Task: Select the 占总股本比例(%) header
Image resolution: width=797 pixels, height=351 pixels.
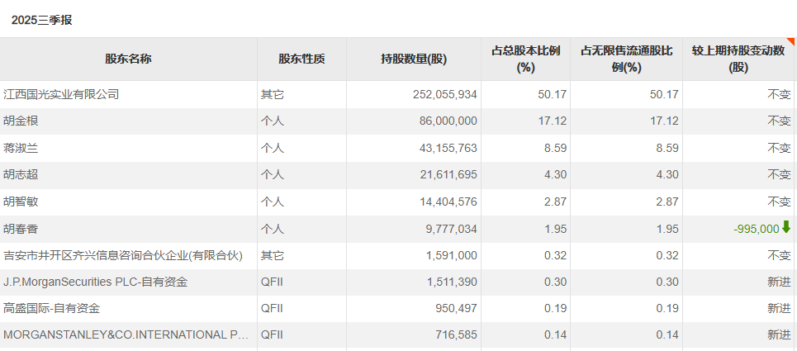Action: click(x=526, y=59)
